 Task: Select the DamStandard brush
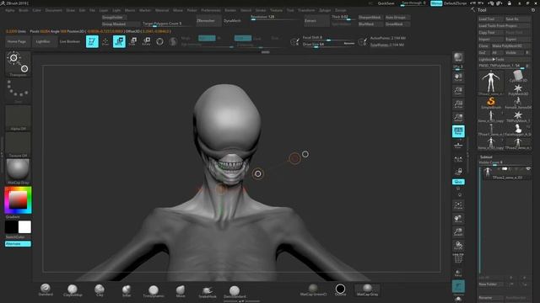235,291
